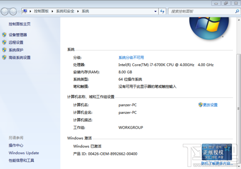This screenshot has width=241, height=169.
Task: Go to 控制面板 in the breadcrumb
Action: coord(41,11)
